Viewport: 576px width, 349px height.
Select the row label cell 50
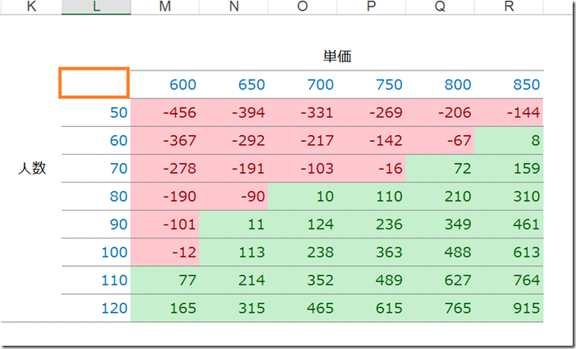[x=96, y=112]
